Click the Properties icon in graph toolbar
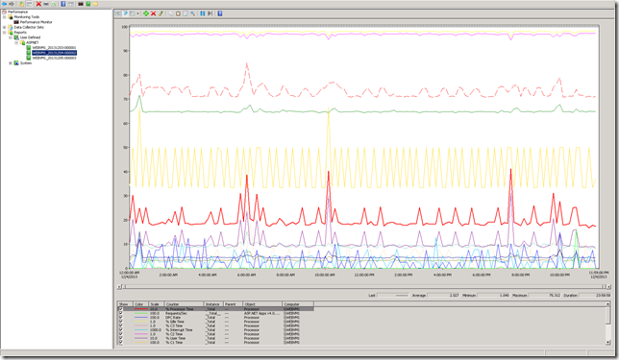The height and width of the screenshot is (360, 619). [x=186, y=13]
